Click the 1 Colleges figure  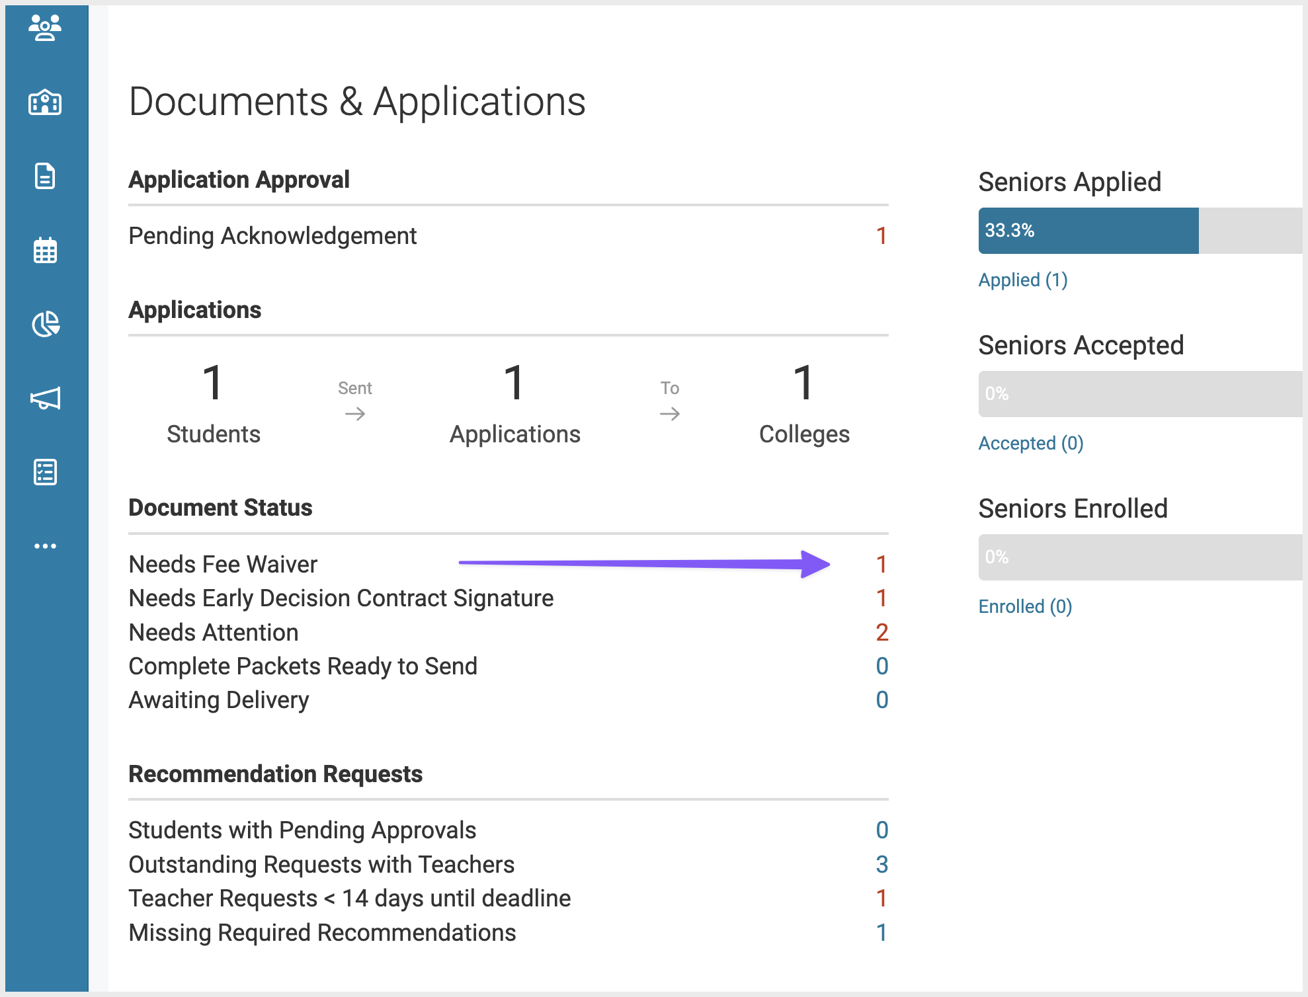coord(804,403)
